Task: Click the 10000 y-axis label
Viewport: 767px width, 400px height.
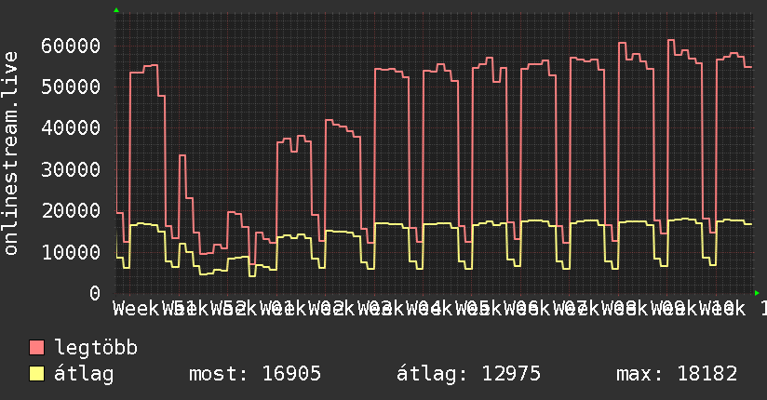Action: [71, 252]
